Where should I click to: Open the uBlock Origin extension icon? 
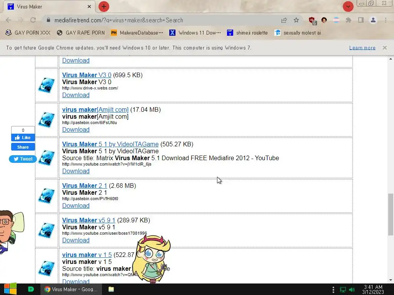tap(312, 21)
